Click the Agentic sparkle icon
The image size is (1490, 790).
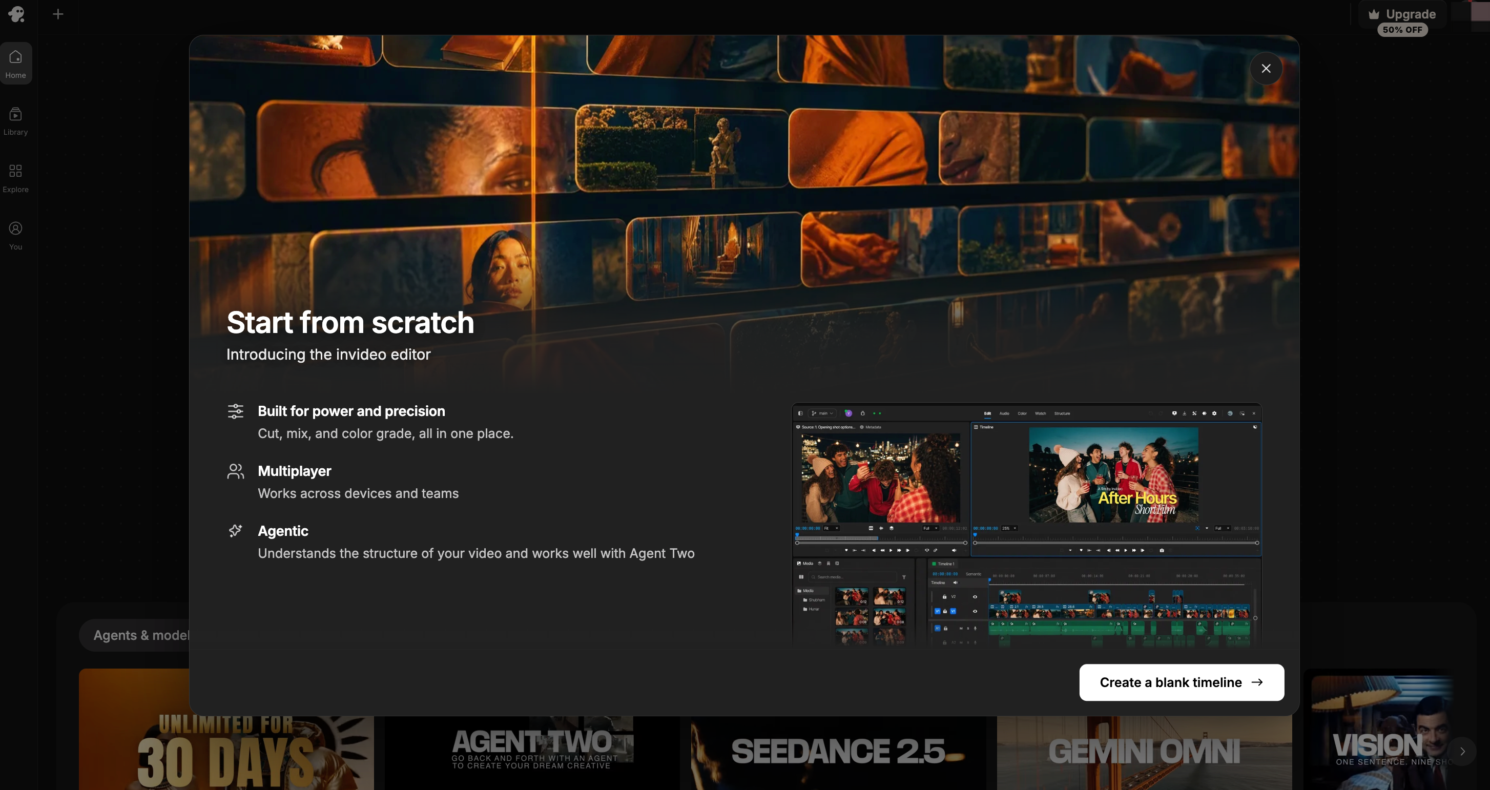(x=235, y=530)
